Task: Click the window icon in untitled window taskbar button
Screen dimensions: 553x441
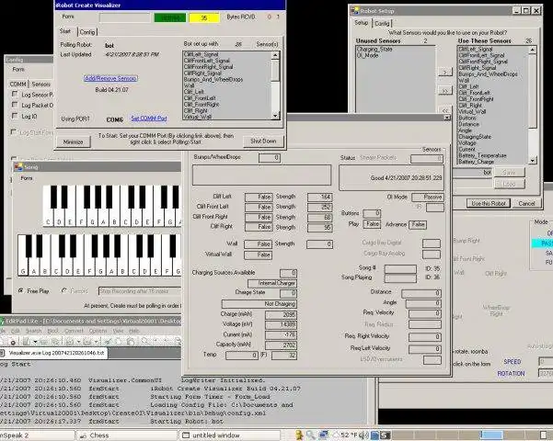Action: pos(186,435)
